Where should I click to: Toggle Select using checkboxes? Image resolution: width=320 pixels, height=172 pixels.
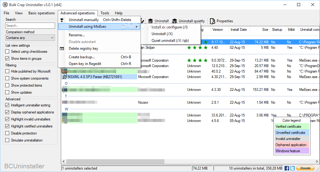point(7,52)
